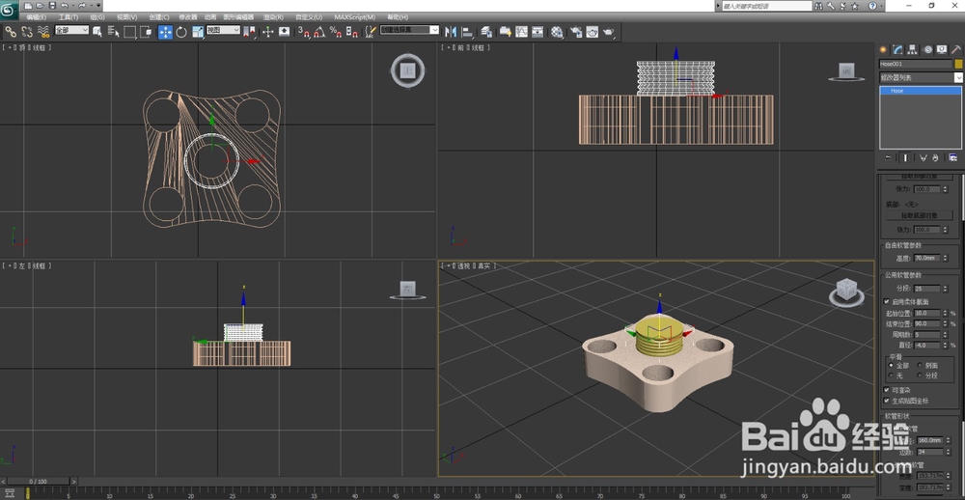965x500 pixels.
Task: Click the Hose001 object color swatch
Action: (958, 64)
